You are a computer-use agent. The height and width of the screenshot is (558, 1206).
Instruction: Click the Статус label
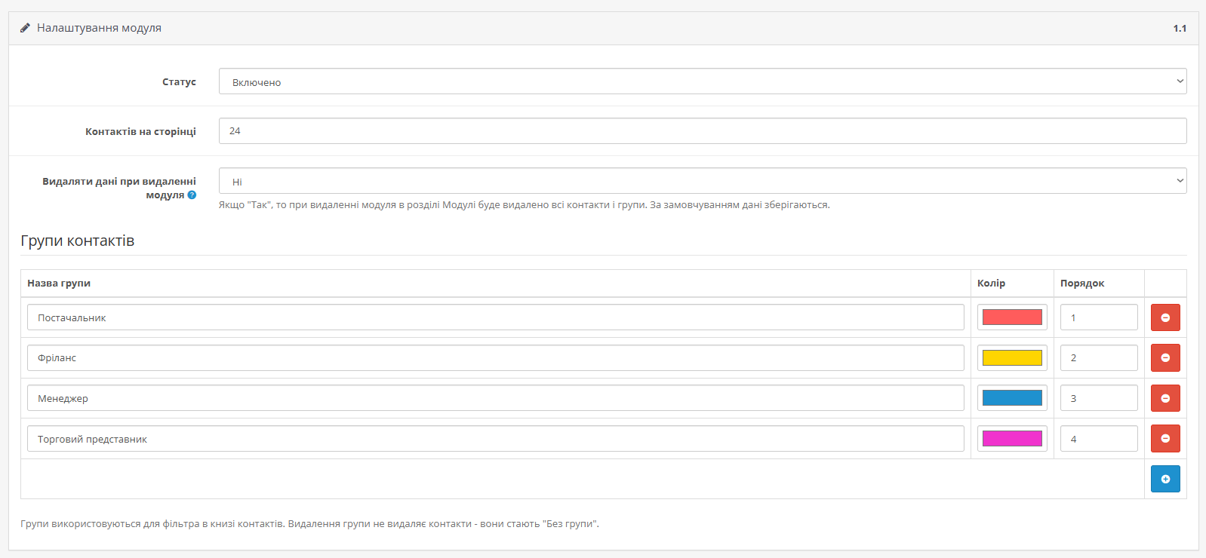[179, 81]
